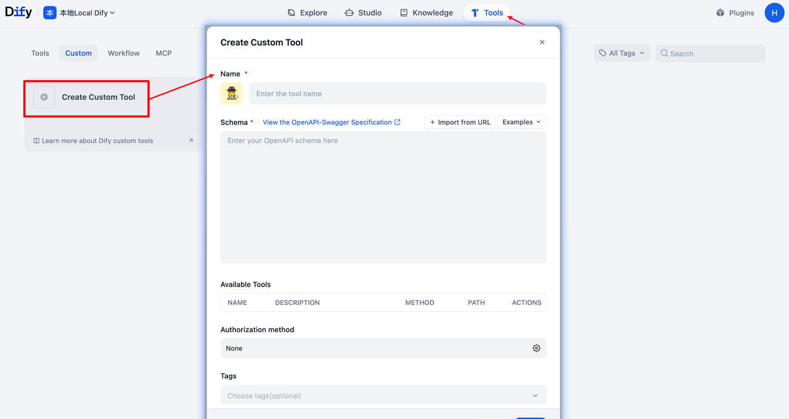
Task: Open authorization settings gear icon
Action: pyautogui.click(x=536, y=348)
